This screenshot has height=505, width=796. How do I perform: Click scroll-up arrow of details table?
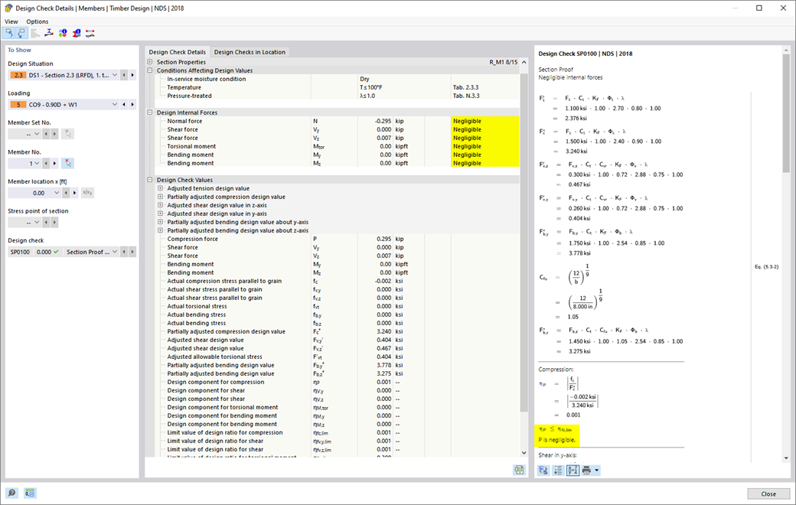click(x=524, y=63)
